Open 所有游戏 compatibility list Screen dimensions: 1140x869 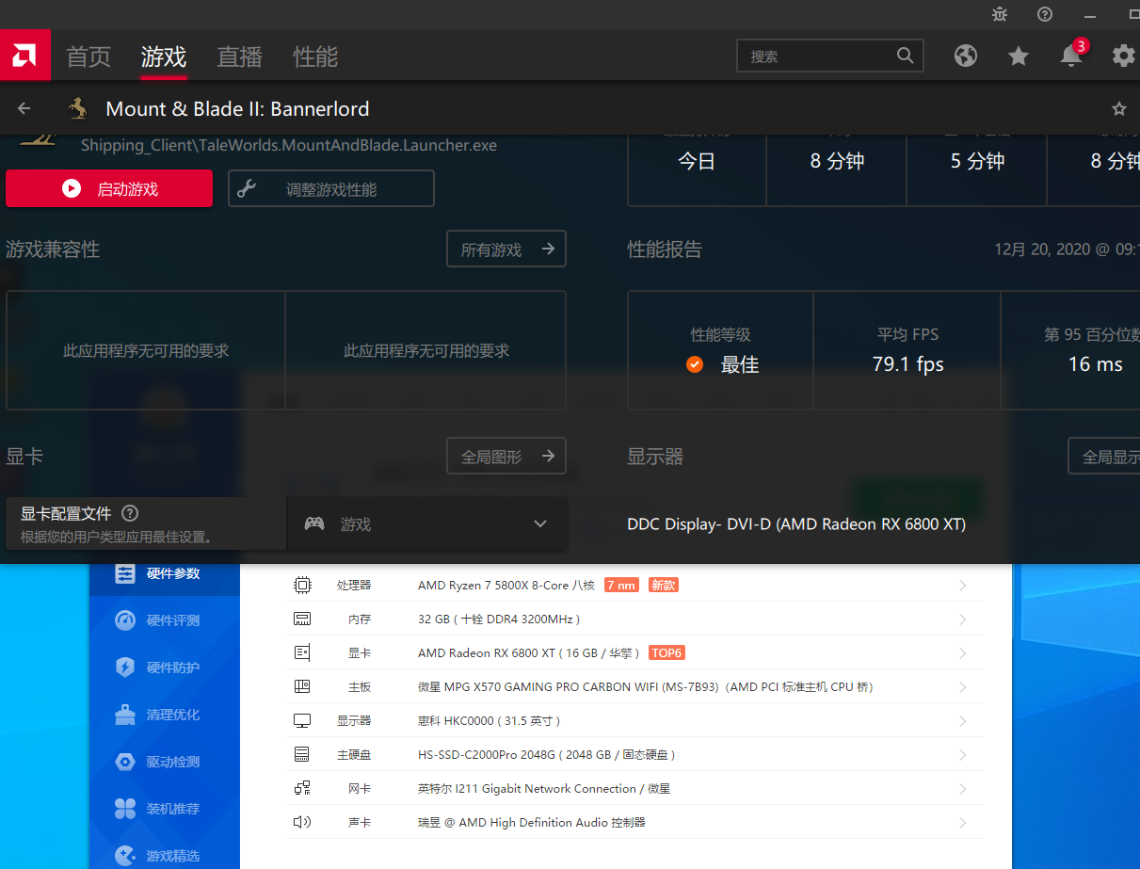pos(506,249)
